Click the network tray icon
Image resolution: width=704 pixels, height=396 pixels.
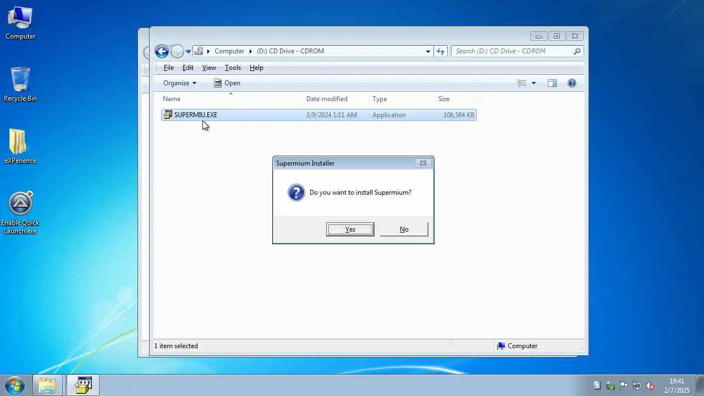click(637, 386)
